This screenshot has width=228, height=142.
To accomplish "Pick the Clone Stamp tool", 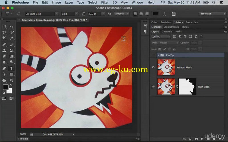I will point(4,50).
